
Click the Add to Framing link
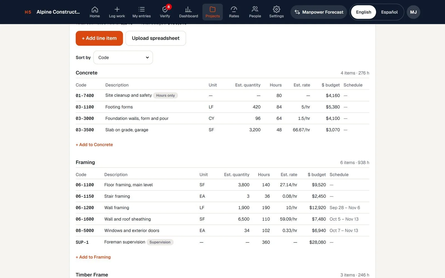coord(93,257)
